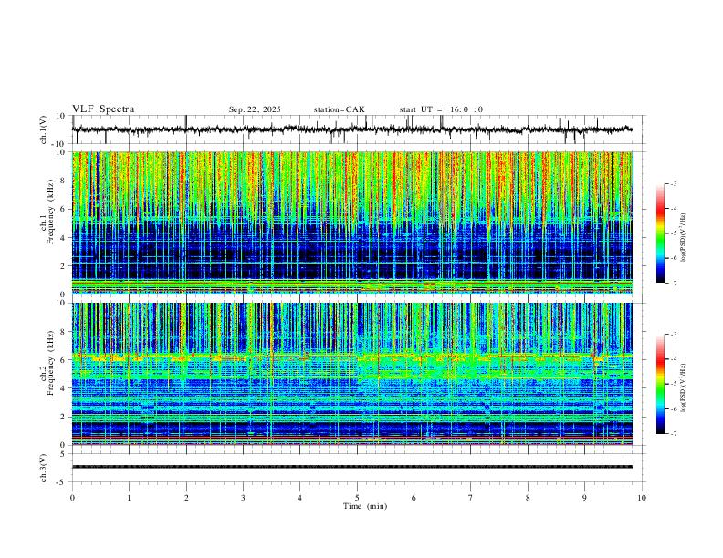Click the ch.1 voltage waveform trace
Image resolution: width=723 pixels, height=558 pixels.
tap(351, 129)
